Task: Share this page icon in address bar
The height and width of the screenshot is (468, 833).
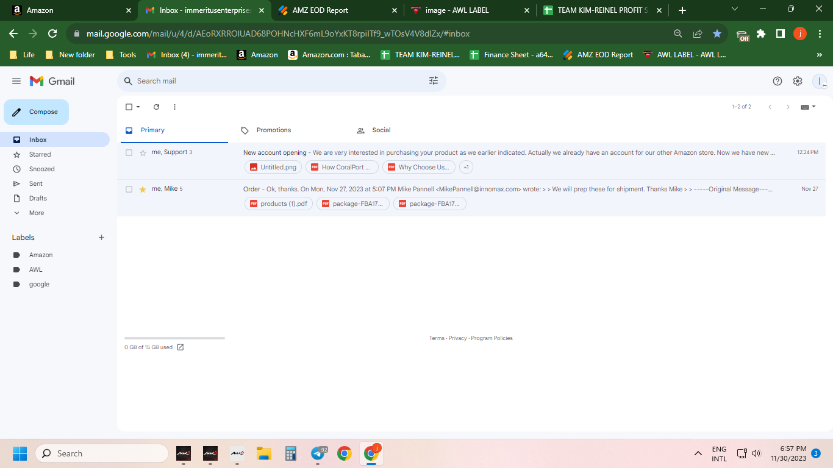Action: pyautogui.click(x=698, y=34)
